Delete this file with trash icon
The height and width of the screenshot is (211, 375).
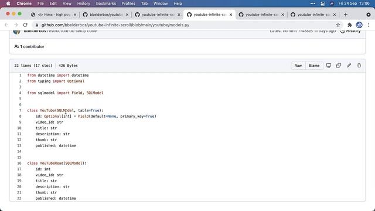[x=359, y=65]
